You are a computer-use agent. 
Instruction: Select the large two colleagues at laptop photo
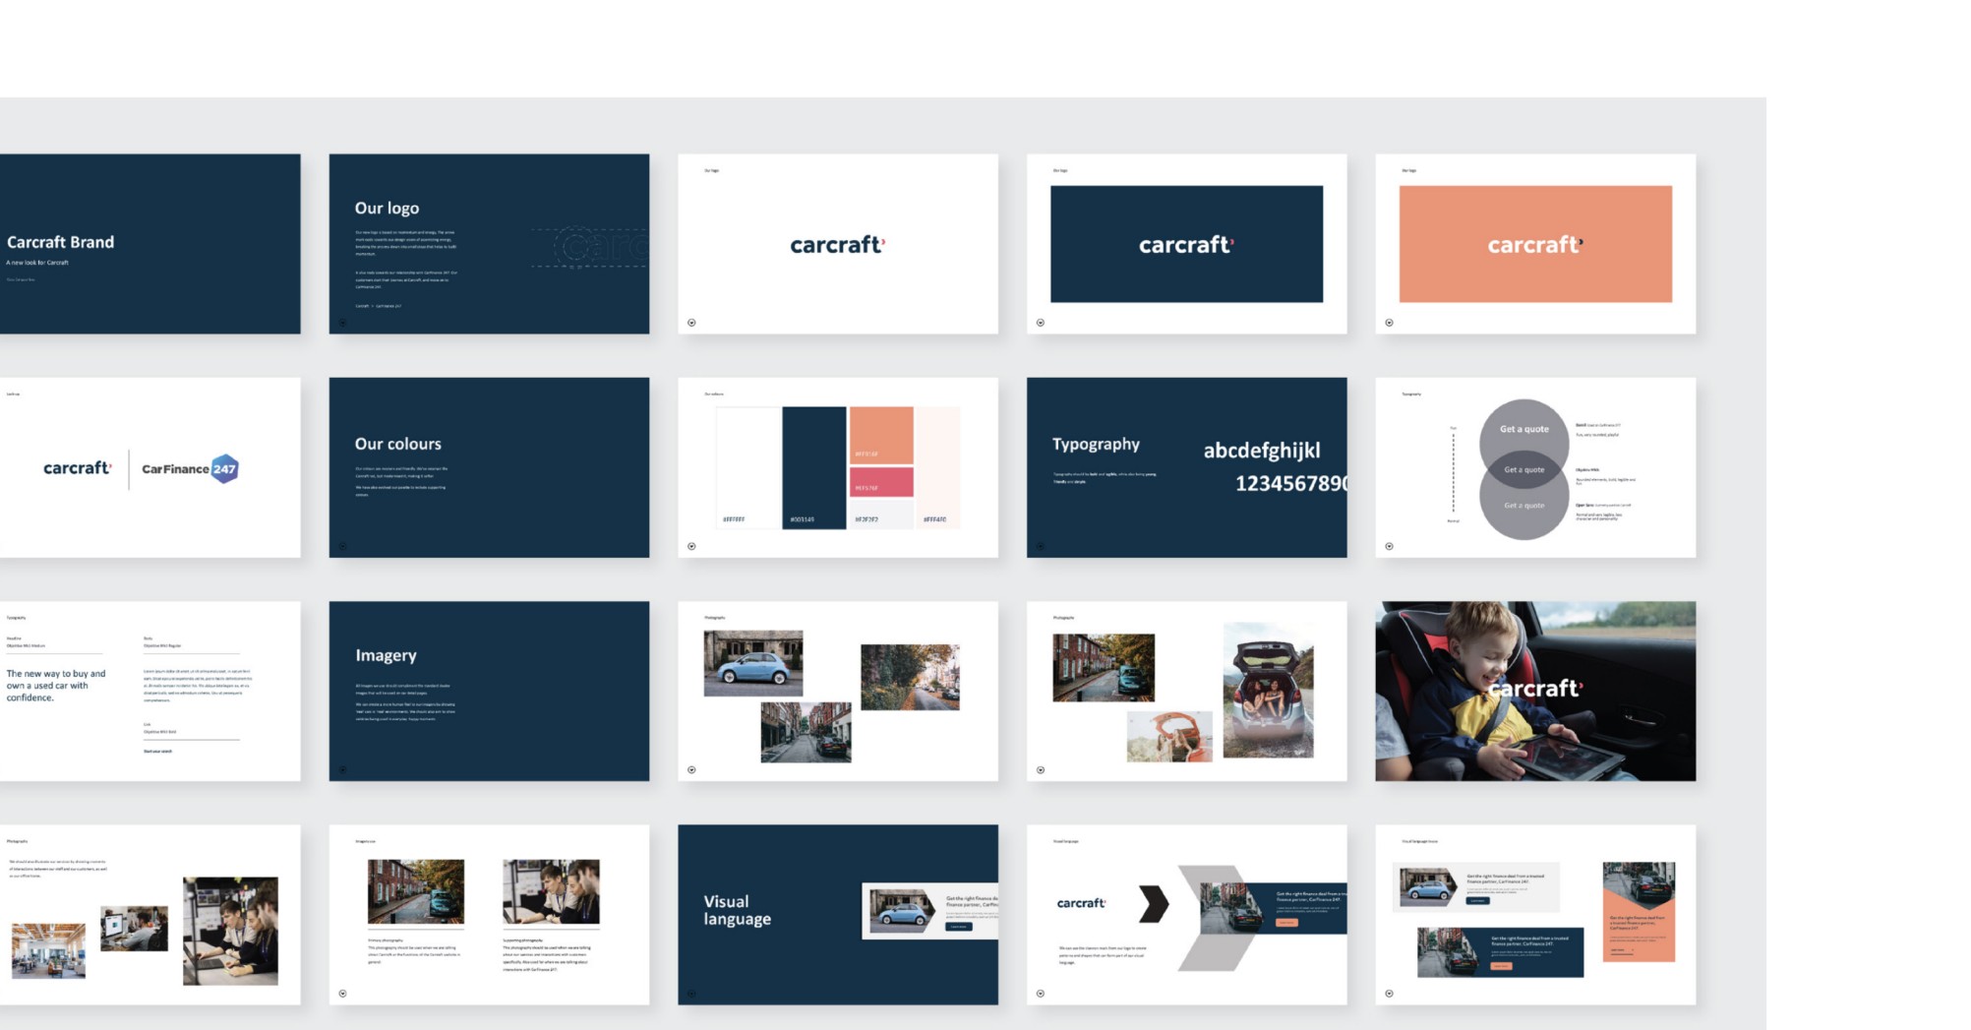point(230,932)
